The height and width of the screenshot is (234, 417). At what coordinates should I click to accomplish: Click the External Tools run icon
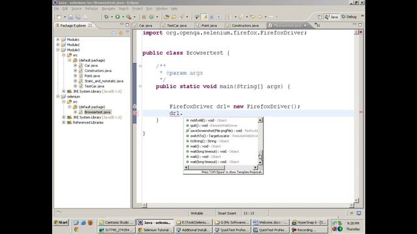point(129,17)
